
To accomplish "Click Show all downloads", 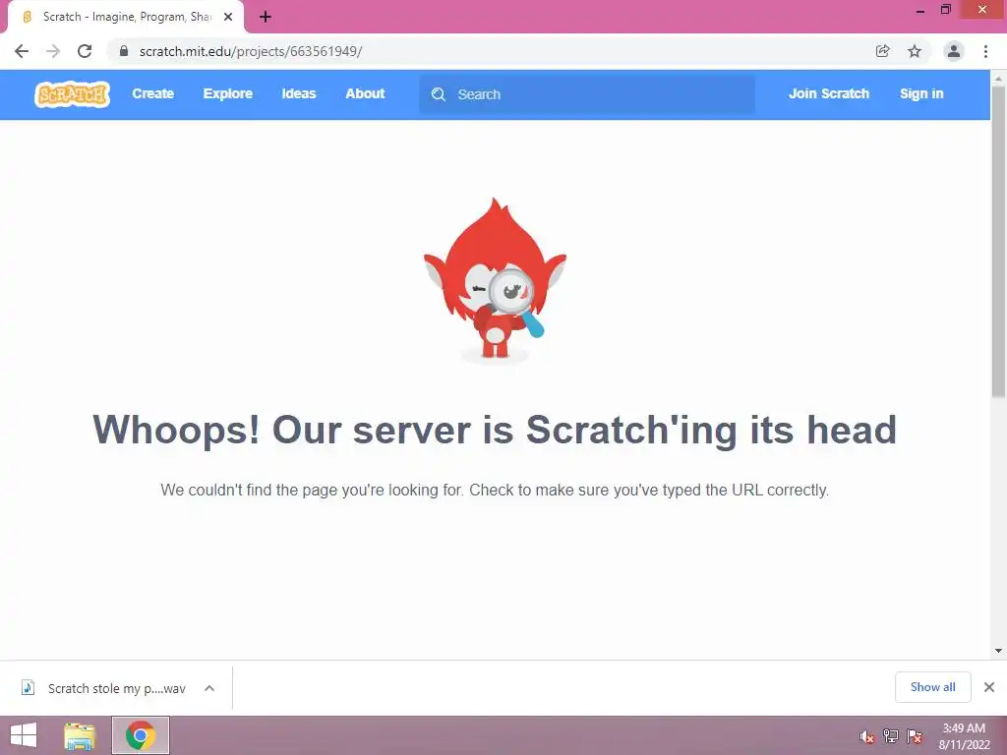I will [x=932, y=687].
